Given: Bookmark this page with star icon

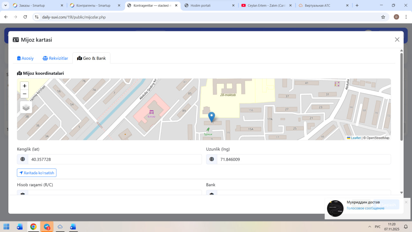Looking at the screenshot, I should (x=383, y=17).
